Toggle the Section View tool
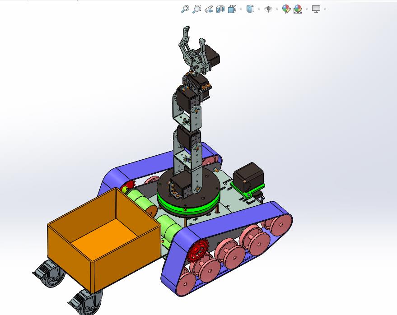397x315 pixels. [220, 9]
